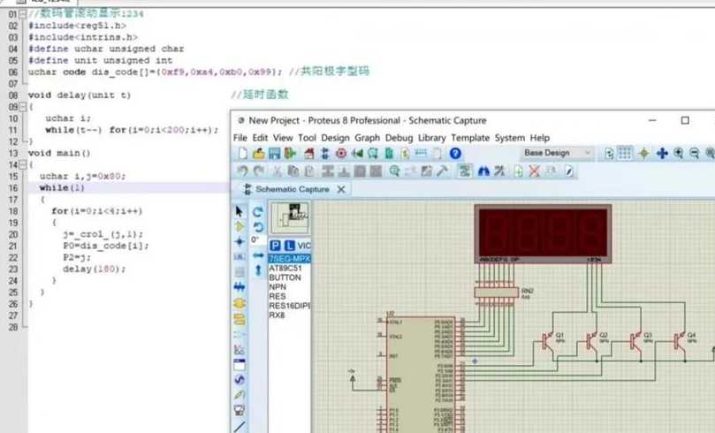Click the Copy icon in edit toolbar
Image resolution: width=715 pixels, height=433 pixels.
tap(293, 171)
